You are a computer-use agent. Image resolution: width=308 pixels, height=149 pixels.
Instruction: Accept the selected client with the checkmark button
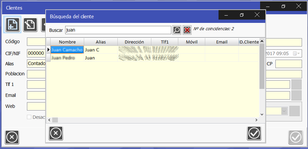point(254,133)
